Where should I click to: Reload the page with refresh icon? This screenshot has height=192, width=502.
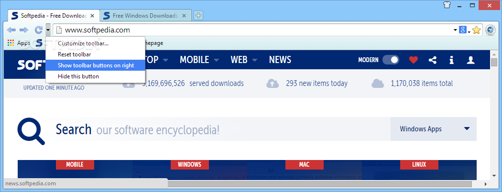38,30
